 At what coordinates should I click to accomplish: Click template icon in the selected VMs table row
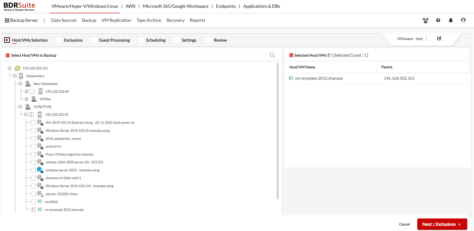[x=291, y=78]
